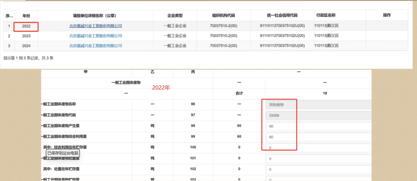Open the 2022 row company name link

click(96, 26)
